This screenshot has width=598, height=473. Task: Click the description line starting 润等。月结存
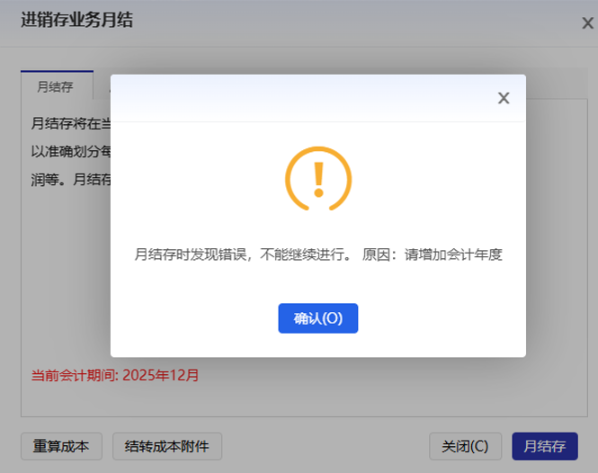pos(70,179)
